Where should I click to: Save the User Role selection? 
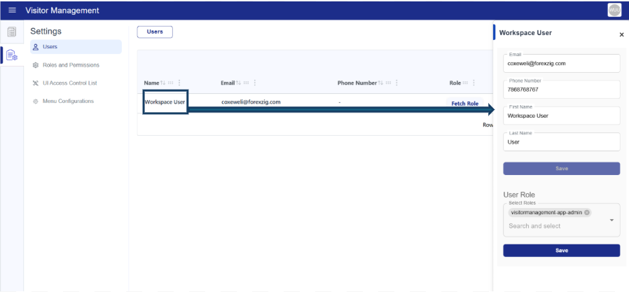click(561, 250)
